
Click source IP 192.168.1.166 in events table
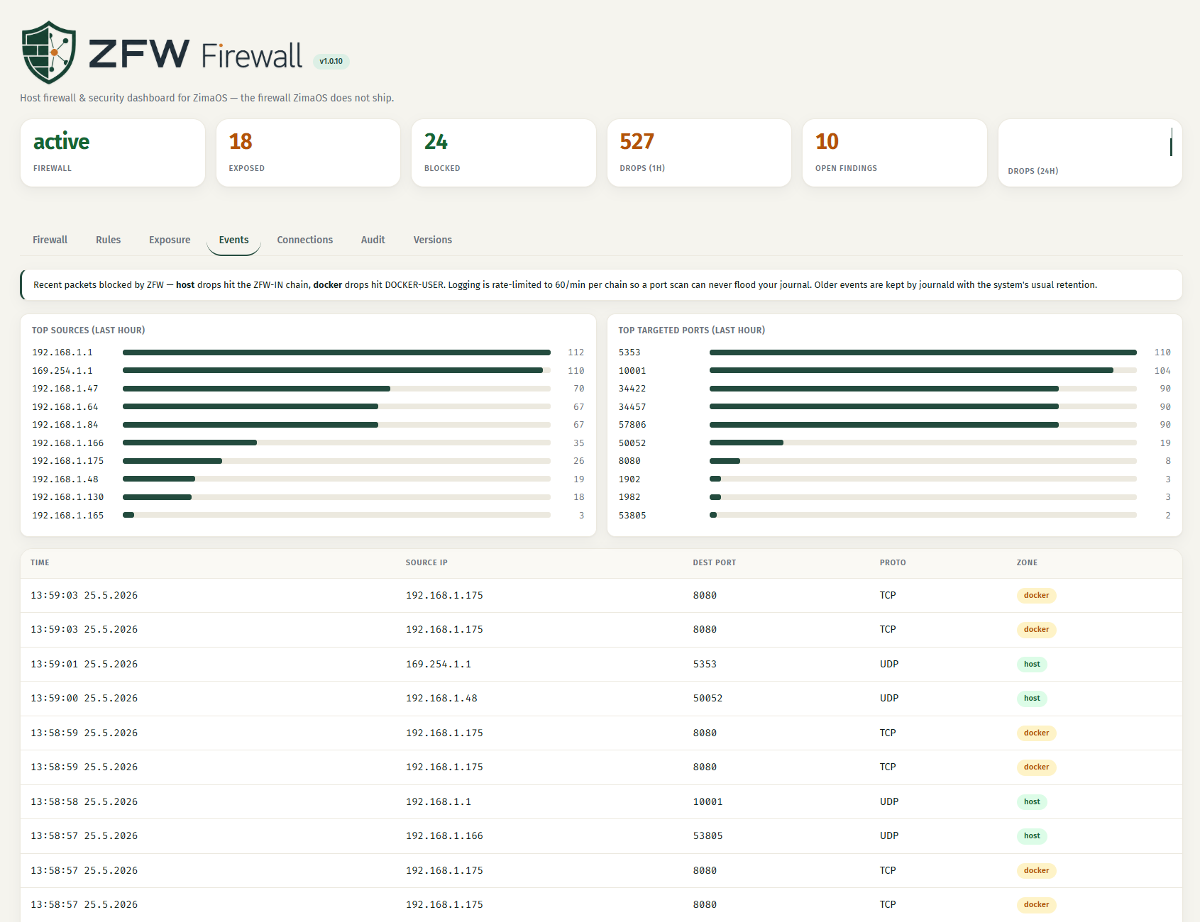[444, 835]
